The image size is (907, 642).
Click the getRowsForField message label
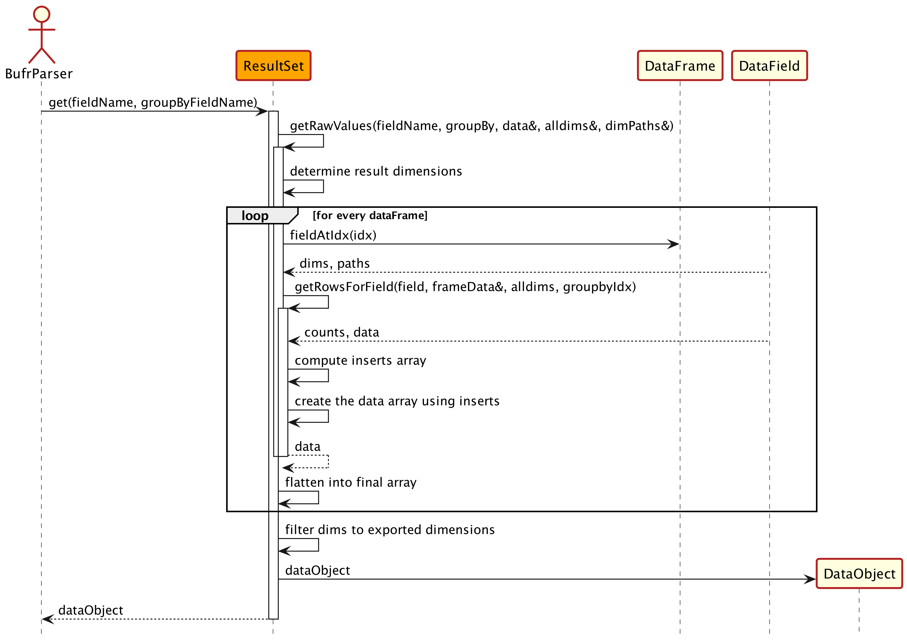click(465, 287)
